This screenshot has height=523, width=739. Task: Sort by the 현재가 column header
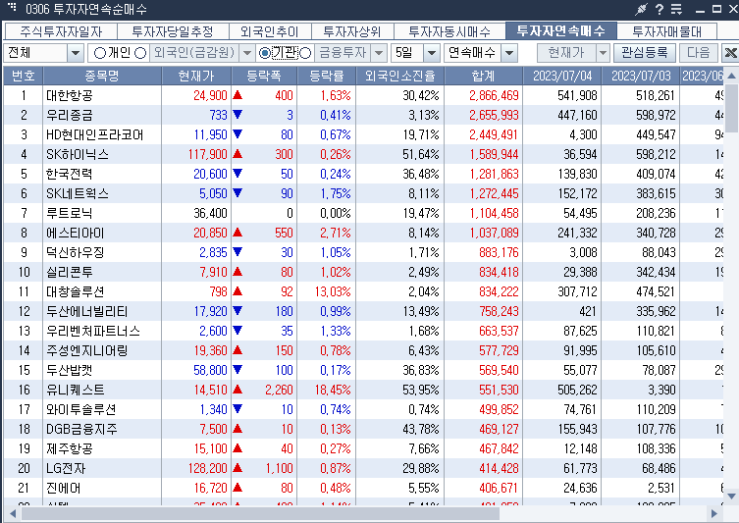tap(196, 76)
